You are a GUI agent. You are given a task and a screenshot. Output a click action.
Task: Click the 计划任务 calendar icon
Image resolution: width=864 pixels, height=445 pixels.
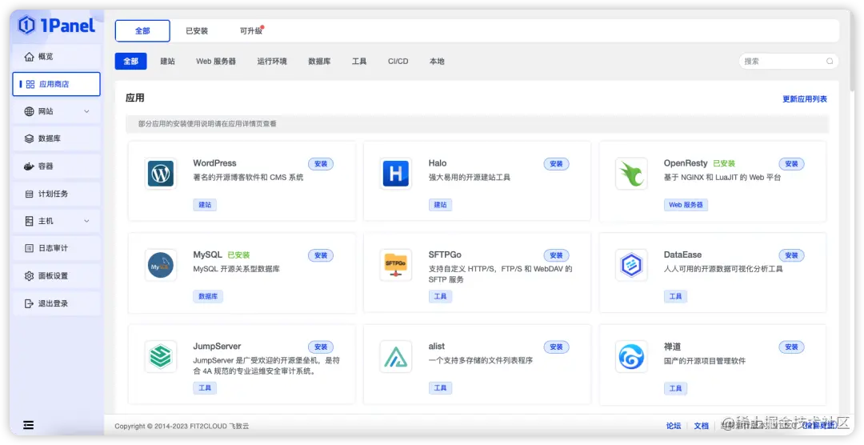pyautogui.click(x=30, y=194)
